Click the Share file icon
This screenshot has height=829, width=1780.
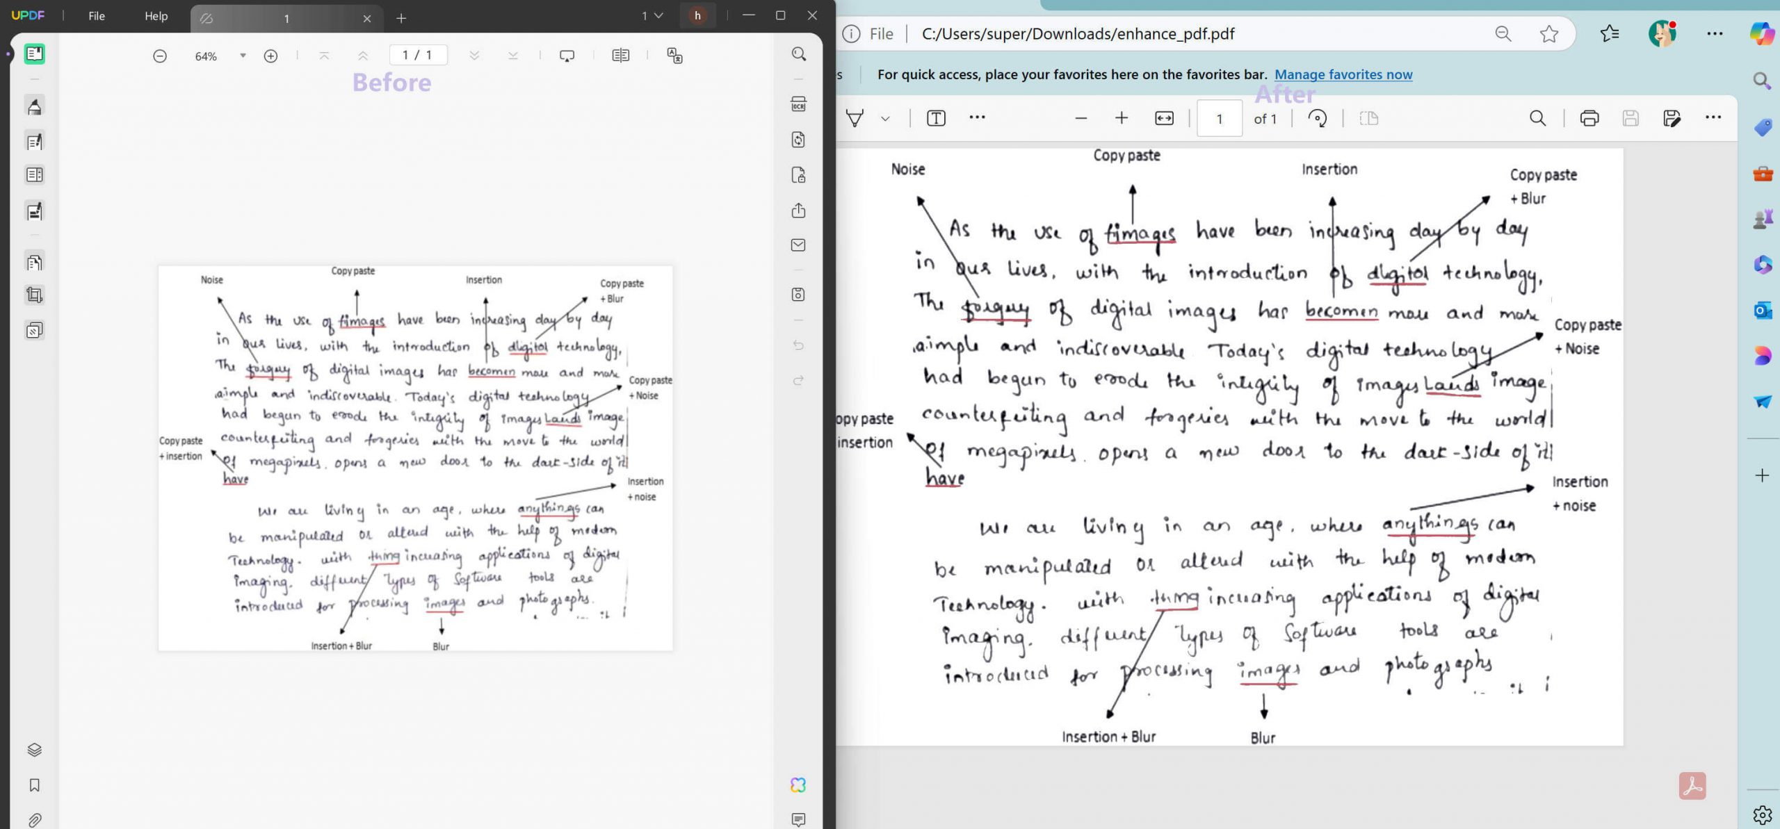click(798, 211)
